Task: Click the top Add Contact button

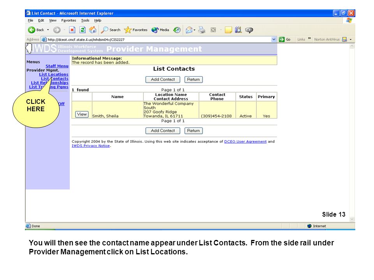Action: tap(163, 79)
